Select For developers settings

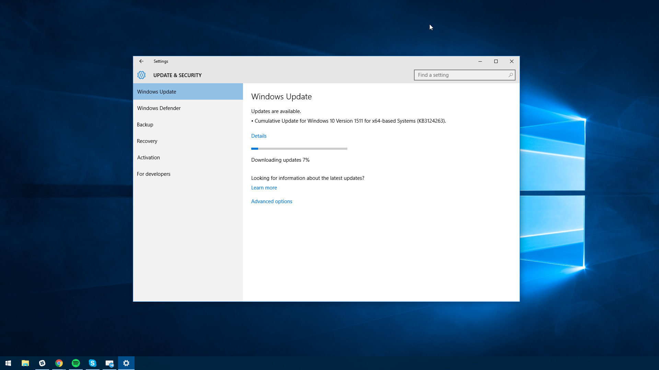[153, 173]
